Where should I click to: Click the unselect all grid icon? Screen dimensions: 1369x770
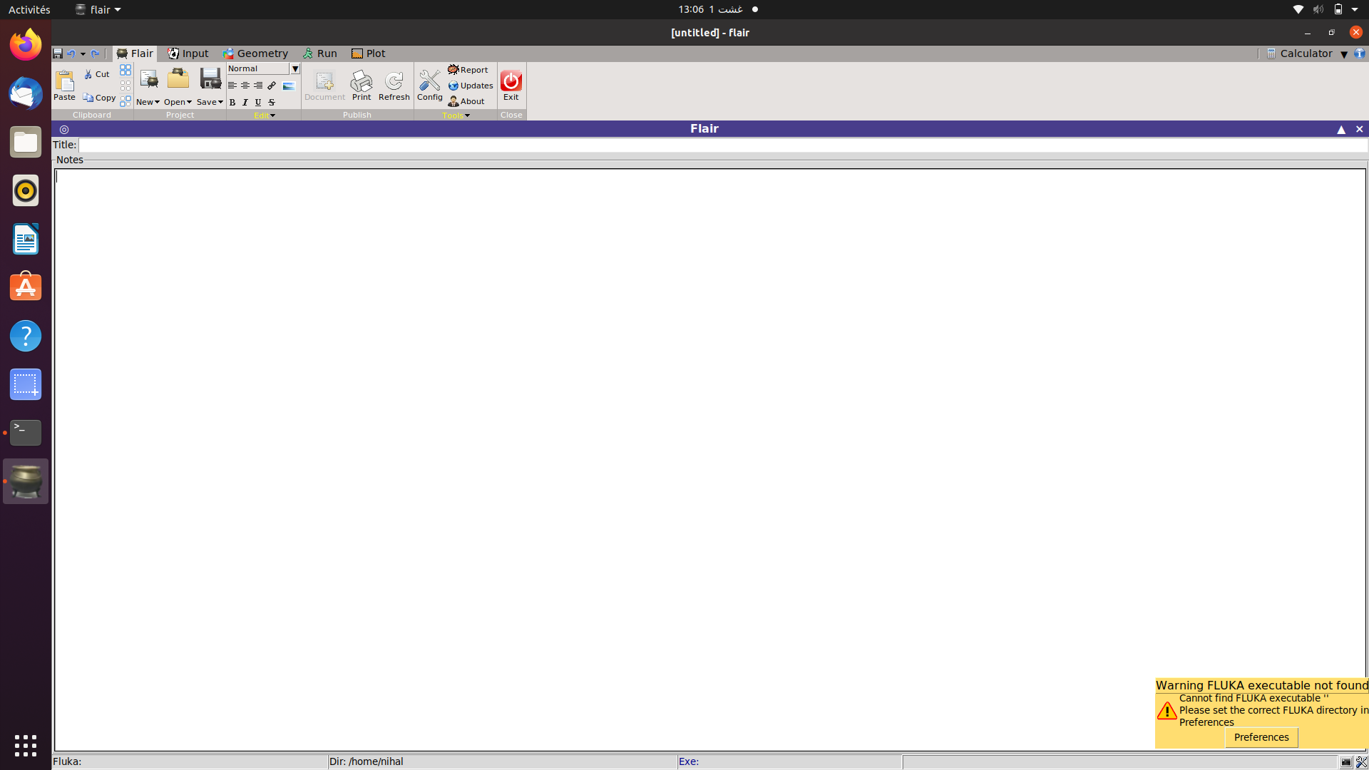[125, 86]
